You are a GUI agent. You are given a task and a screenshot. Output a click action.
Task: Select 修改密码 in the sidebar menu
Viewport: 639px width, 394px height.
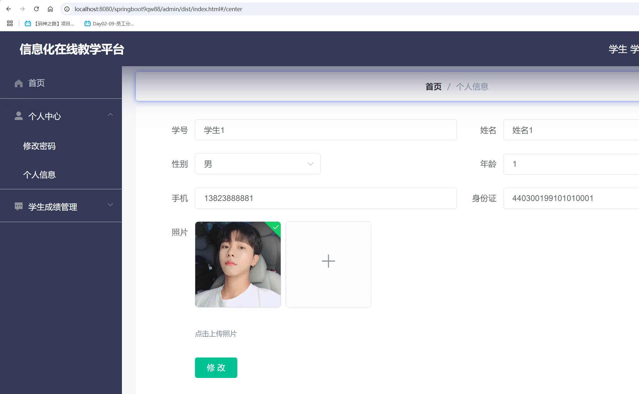click(40, 146)
